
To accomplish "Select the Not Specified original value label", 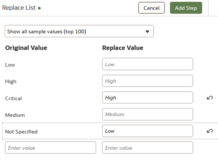I will click(21, 132).
